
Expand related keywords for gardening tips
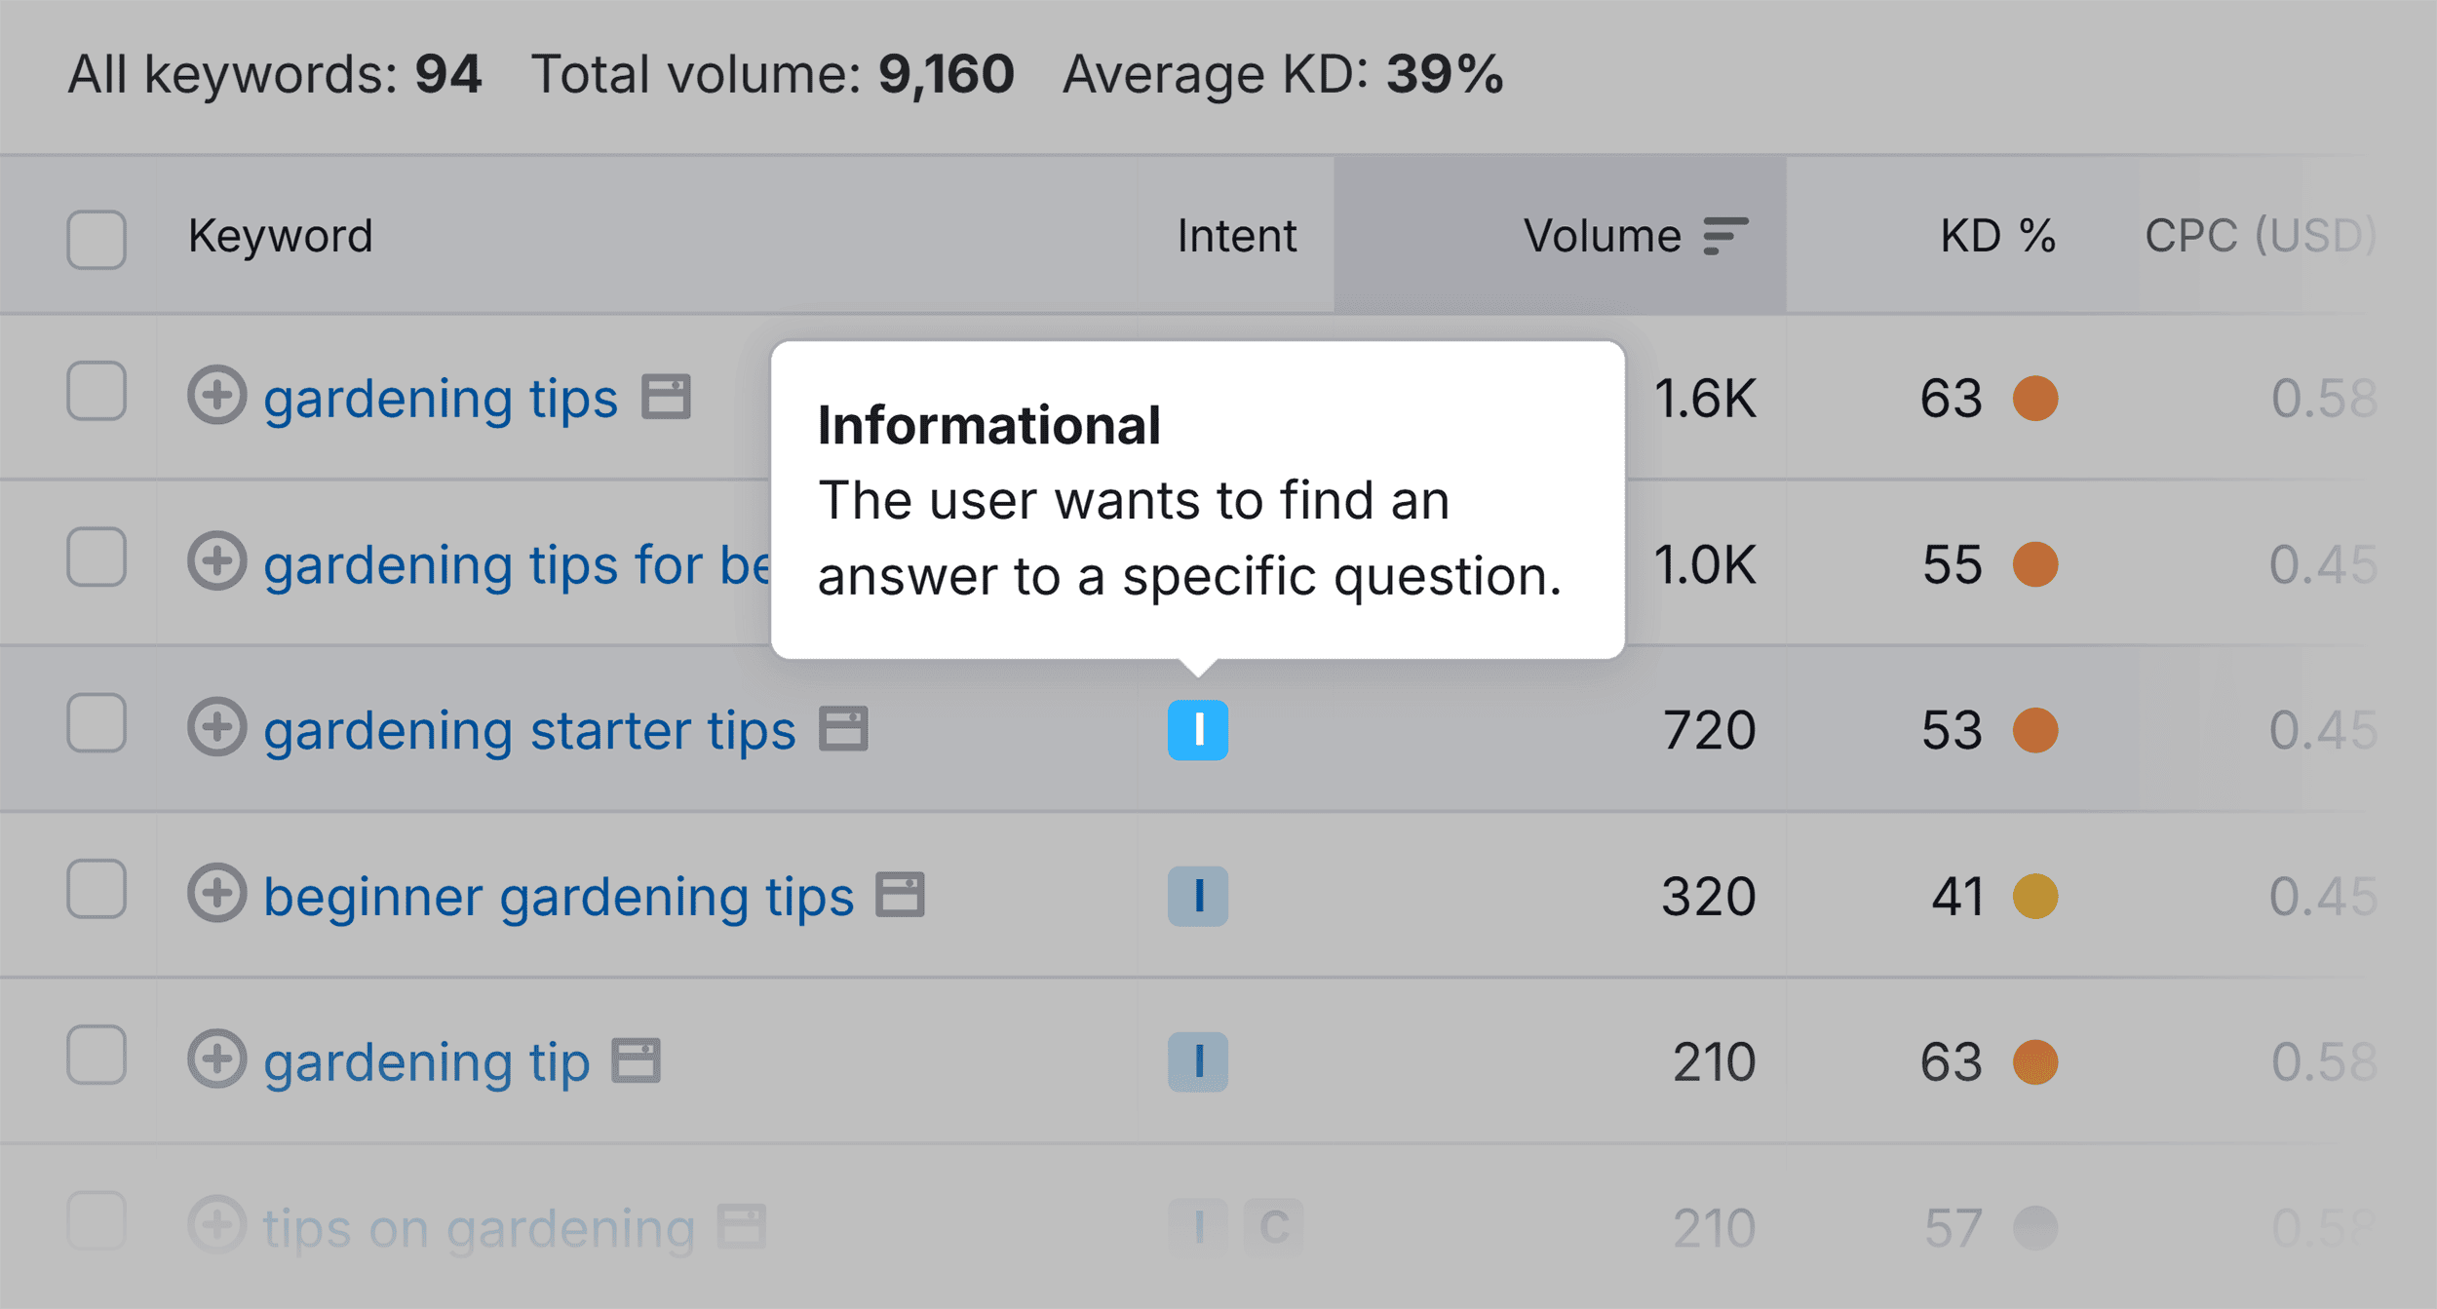[x=220, y=397]
